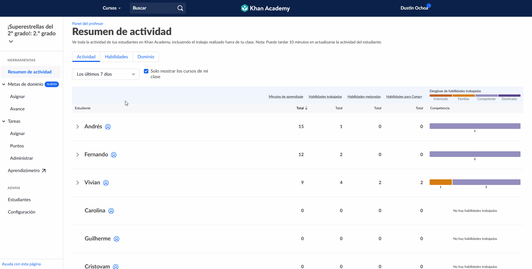Click the Khan Academy logo
The width and height of the screenshot is (532, 269).
265,8
